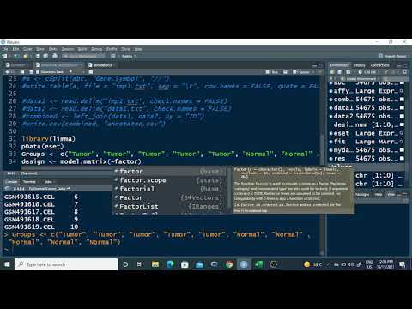Click the Save All documents icon

pos(45,56)
